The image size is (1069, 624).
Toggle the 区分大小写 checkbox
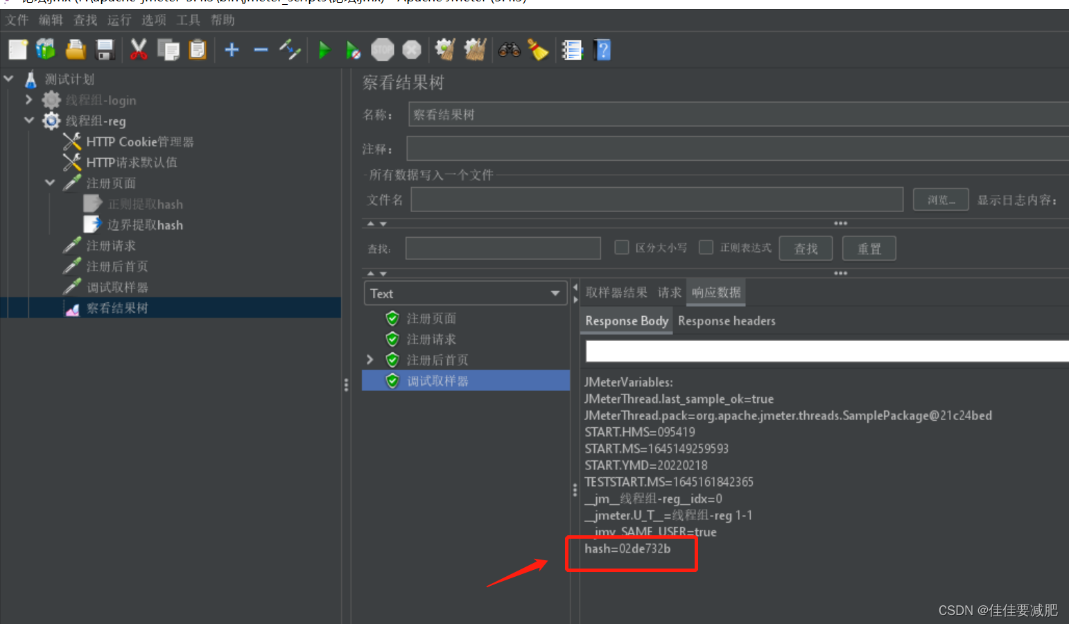[622, 248]
